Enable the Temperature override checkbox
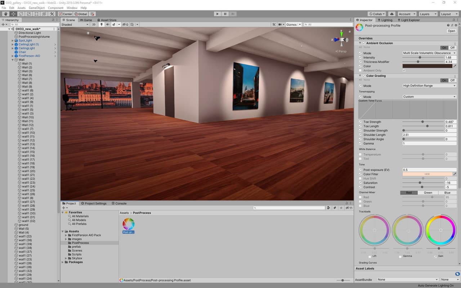Image resolution: width=461 pixels, height=288 pixels. coord(360,154)
